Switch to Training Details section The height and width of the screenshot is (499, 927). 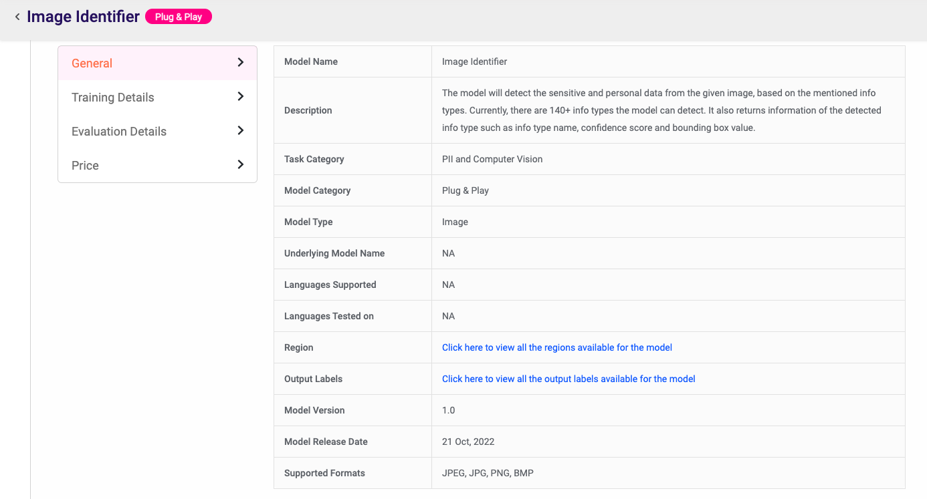pyautogui.click(x=113, y=98)
